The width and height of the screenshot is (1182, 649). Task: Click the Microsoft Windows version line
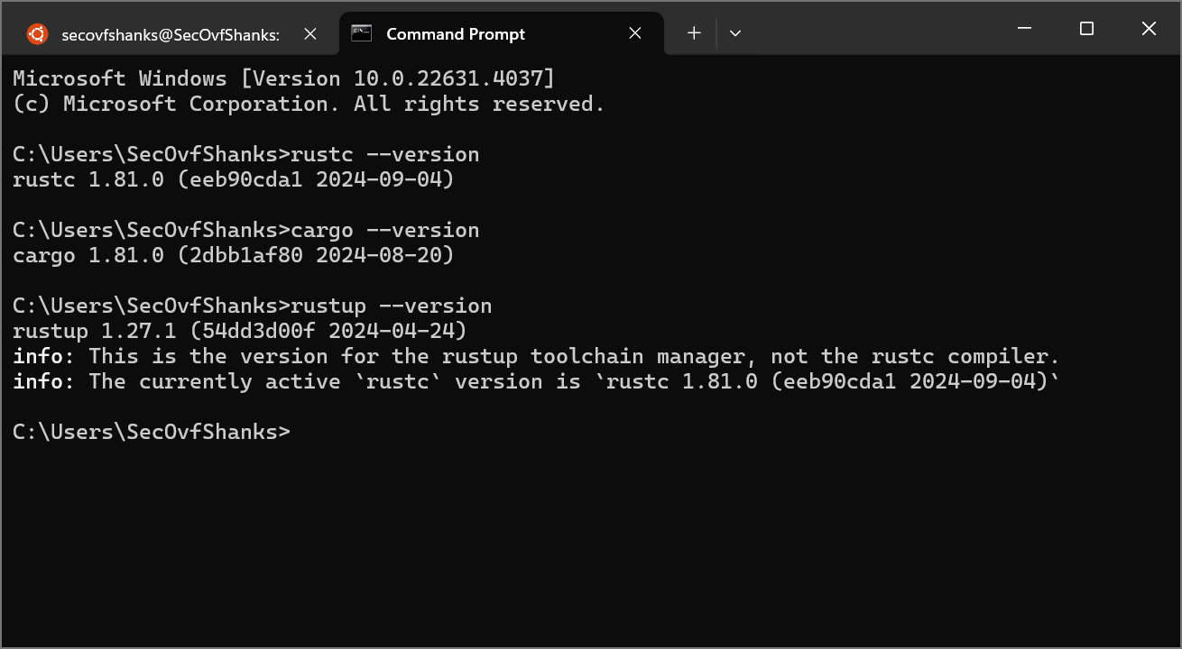283,78
